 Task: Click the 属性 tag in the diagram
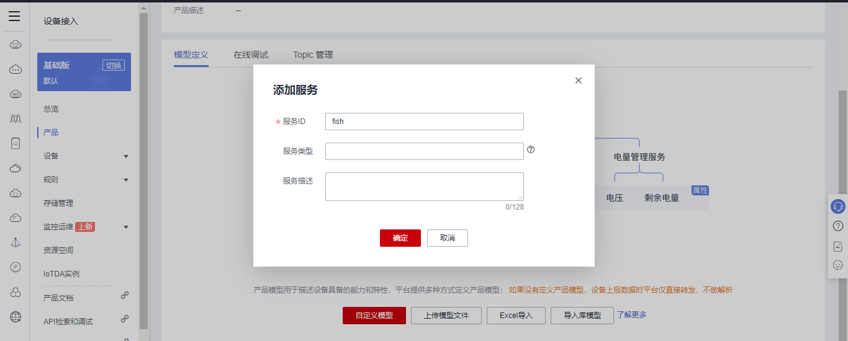point(700,190)
